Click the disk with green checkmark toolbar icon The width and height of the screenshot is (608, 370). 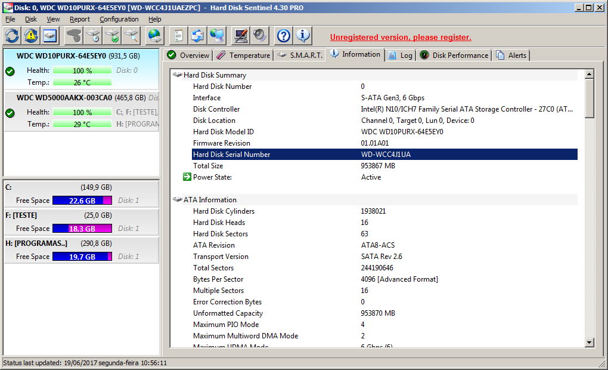[x=113, y=36]
